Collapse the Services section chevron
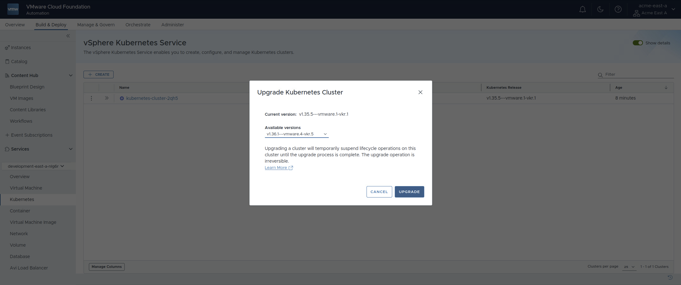 pos(71,149)
